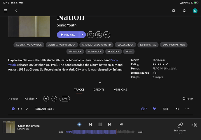Screen dimensions: 201x140
Task: Open the Indie Rock genre tag
Action: tap(75, 52)
